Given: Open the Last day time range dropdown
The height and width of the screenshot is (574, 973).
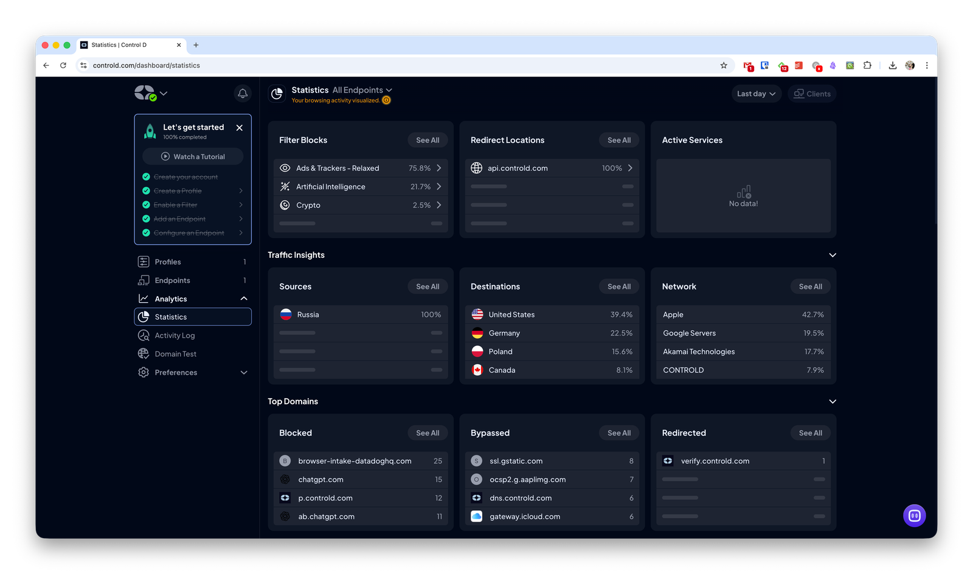Looking at the screenshot, I should point(756,94).
